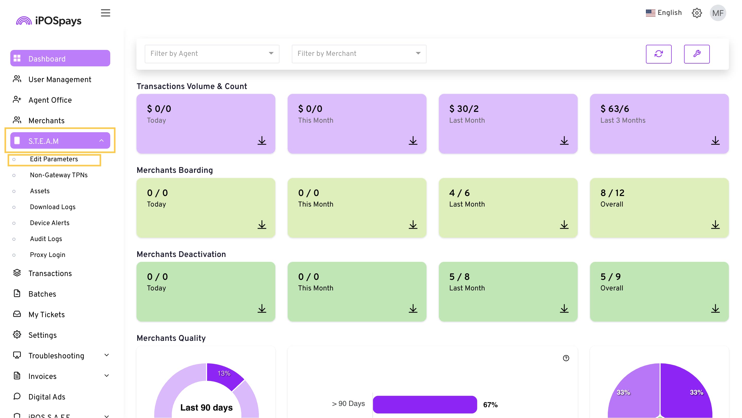Open the Filter by Merchant dropdown
The image size is (742, 418).
[359, 54]
